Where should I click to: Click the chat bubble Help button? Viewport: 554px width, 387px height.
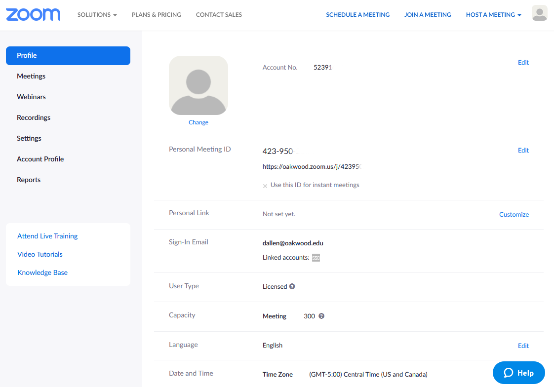click(518, 373)
